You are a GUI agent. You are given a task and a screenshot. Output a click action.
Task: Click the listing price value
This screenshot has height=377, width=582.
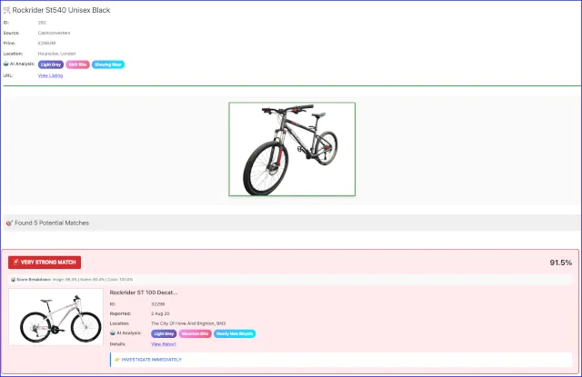[x=46, y=44]
